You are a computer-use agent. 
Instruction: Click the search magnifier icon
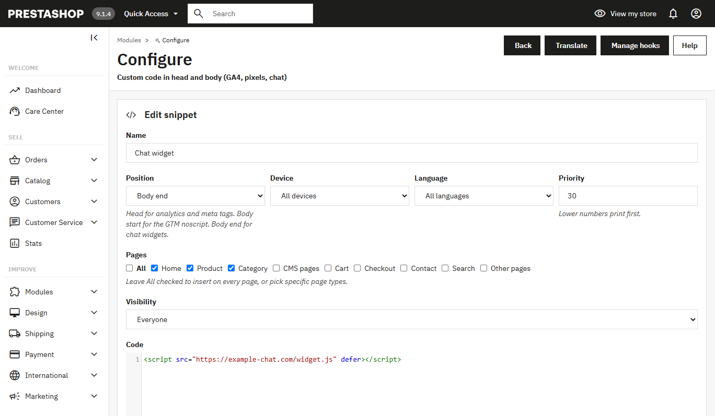[199, 14]
